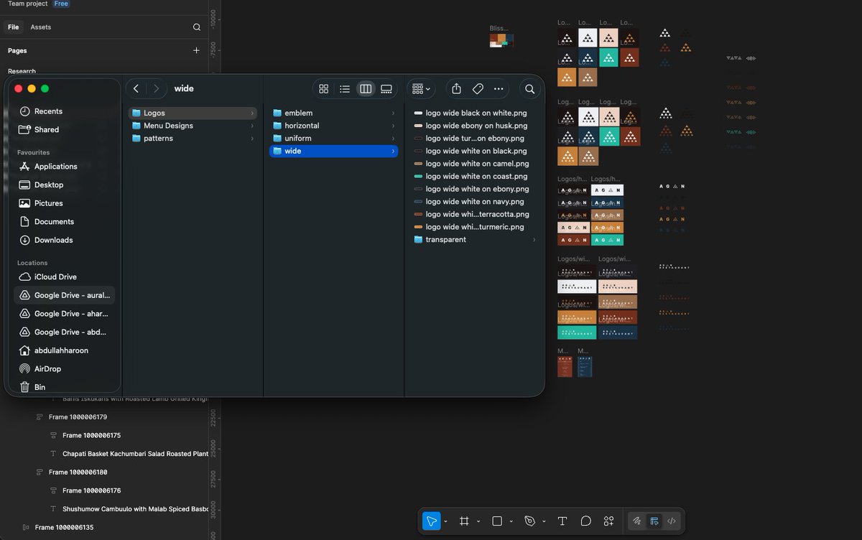Click the Free plan badge
The image size is (862, 540).
pos(62,4)
